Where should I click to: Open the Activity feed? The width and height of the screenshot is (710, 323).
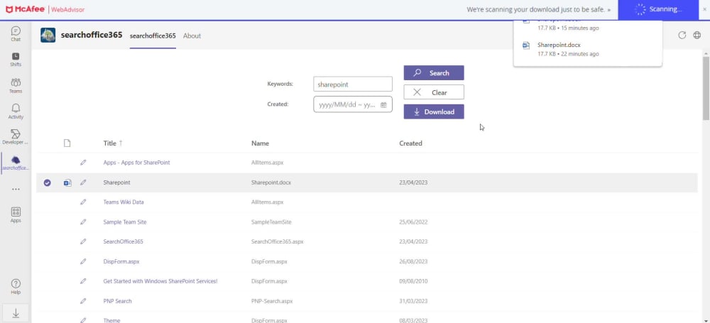coord(16,111)
